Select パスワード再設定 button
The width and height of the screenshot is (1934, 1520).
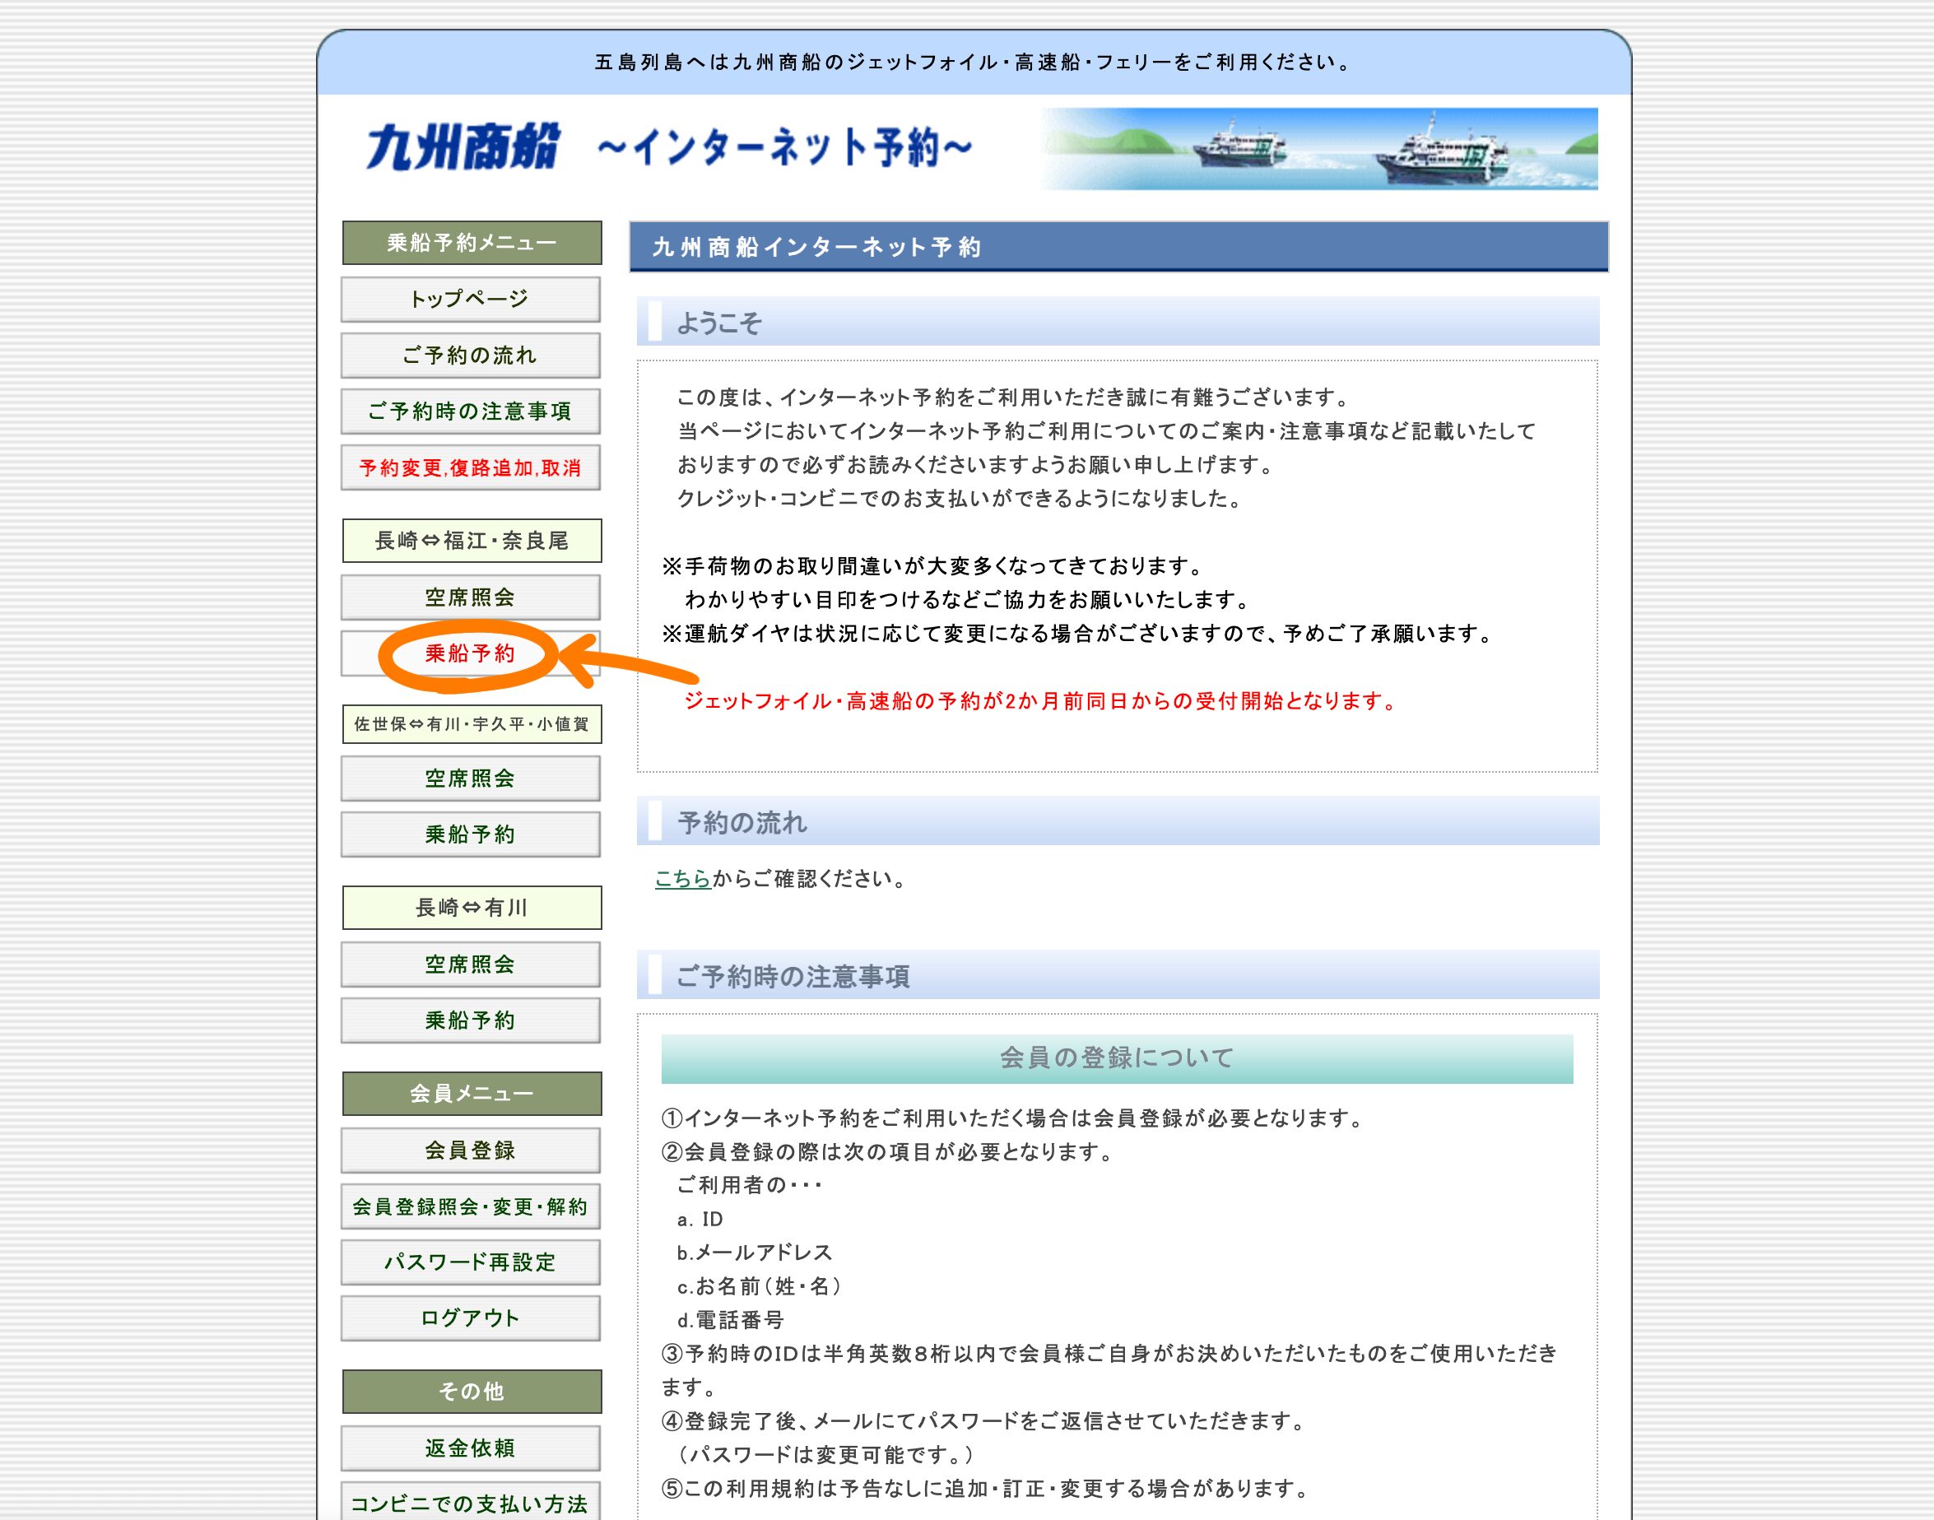(471, 1262)
